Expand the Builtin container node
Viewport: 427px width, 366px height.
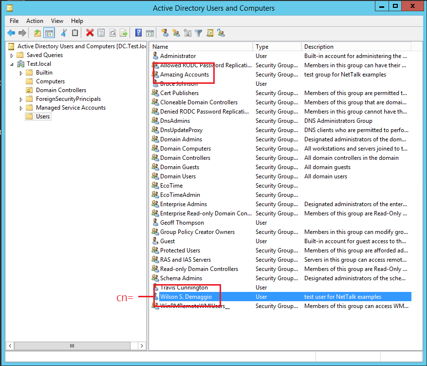tap(20, 72)
